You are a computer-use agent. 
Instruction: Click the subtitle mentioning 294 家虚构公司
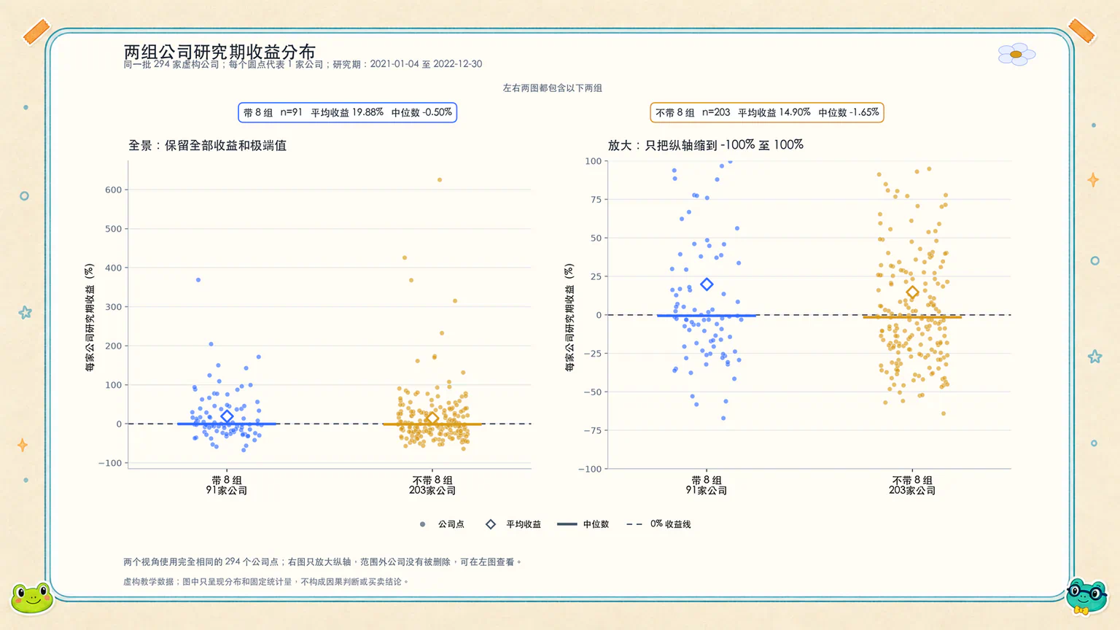[303, 64]
